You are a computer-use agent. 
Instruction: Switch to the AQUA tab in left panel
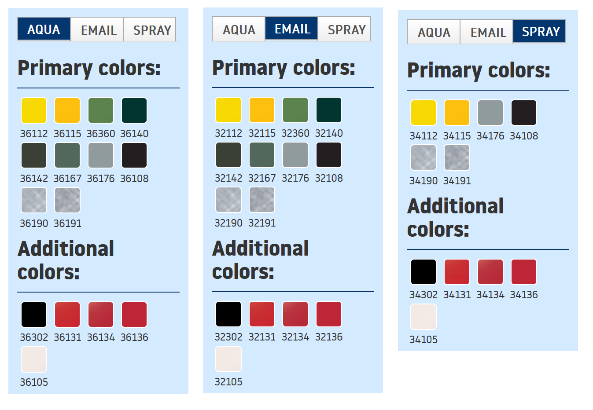44,29
